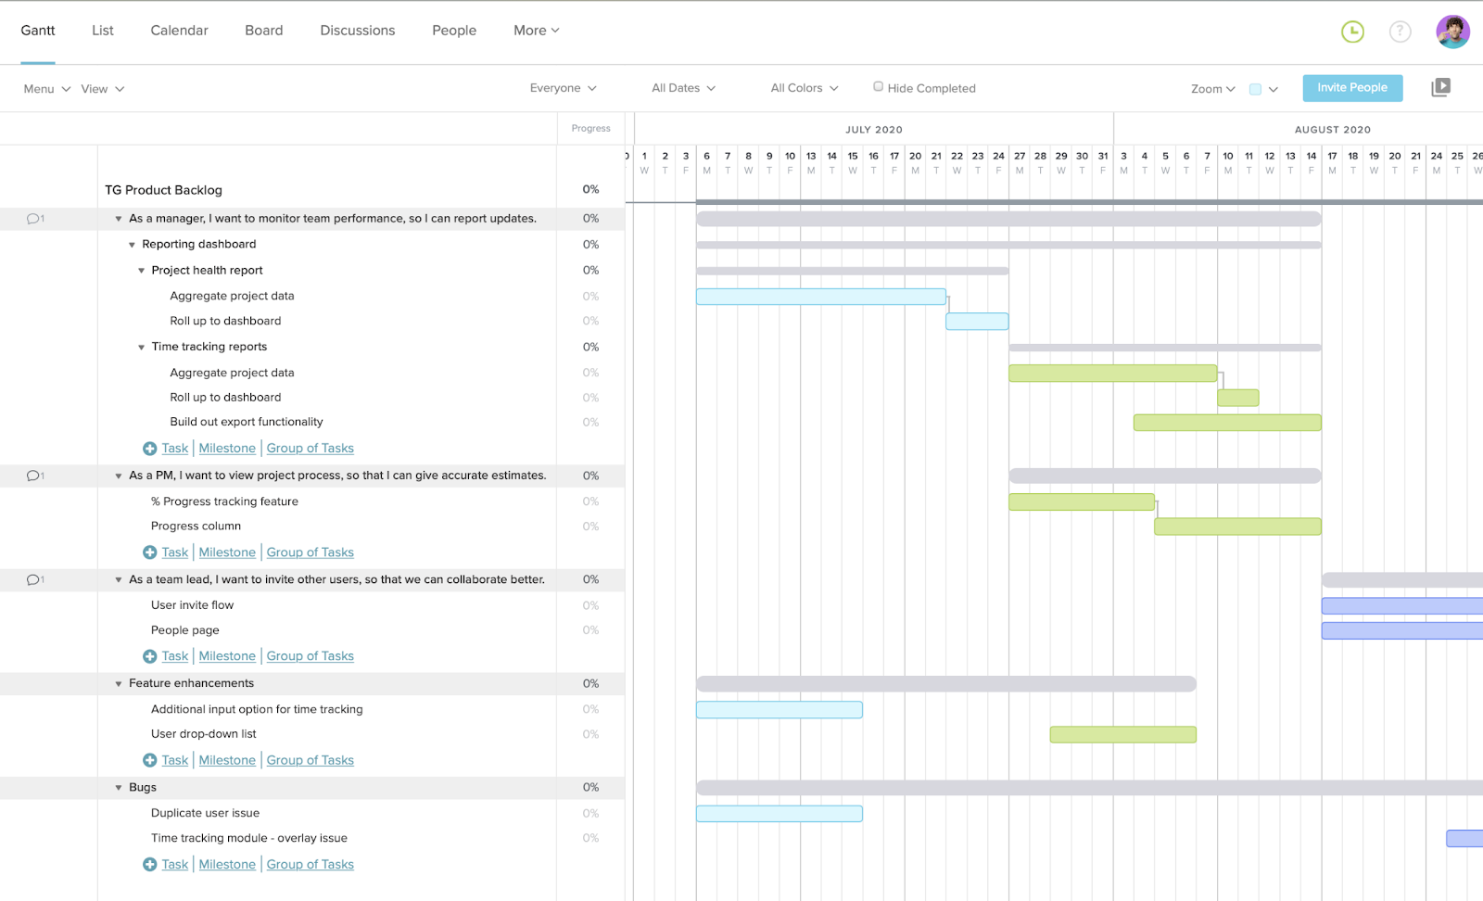Open the user profile avatar
The image size is (1483, 901).
click(x=1452, y=32)
